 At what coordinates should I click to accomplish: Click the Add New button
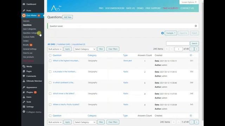pyautogui.click(x=67, y=17)
